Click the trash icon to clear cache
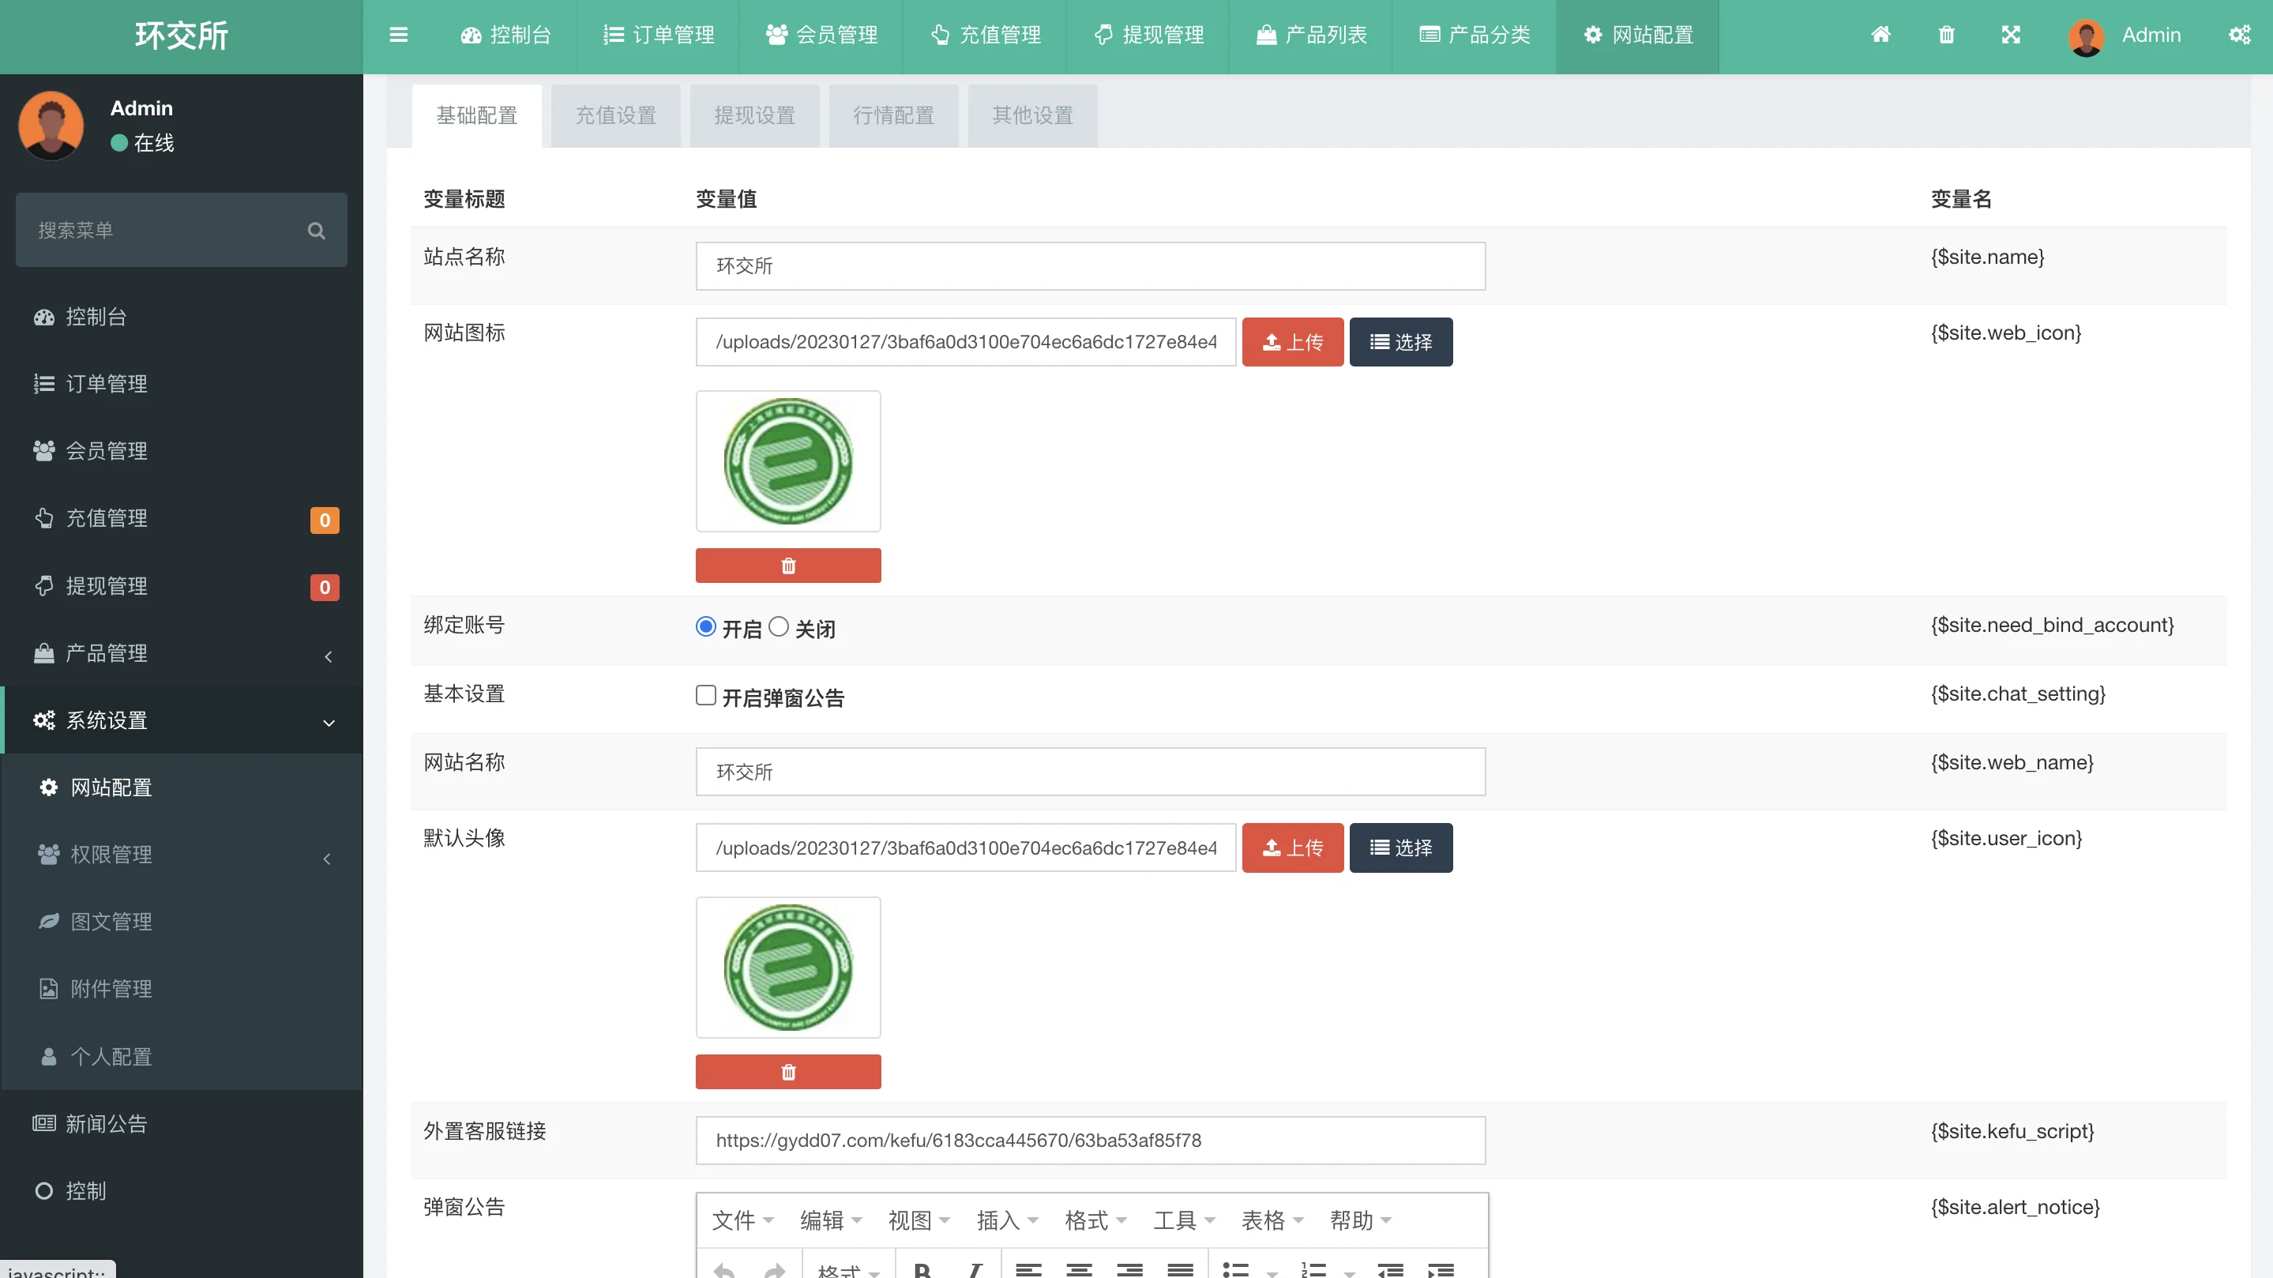 pos(1946,36)
